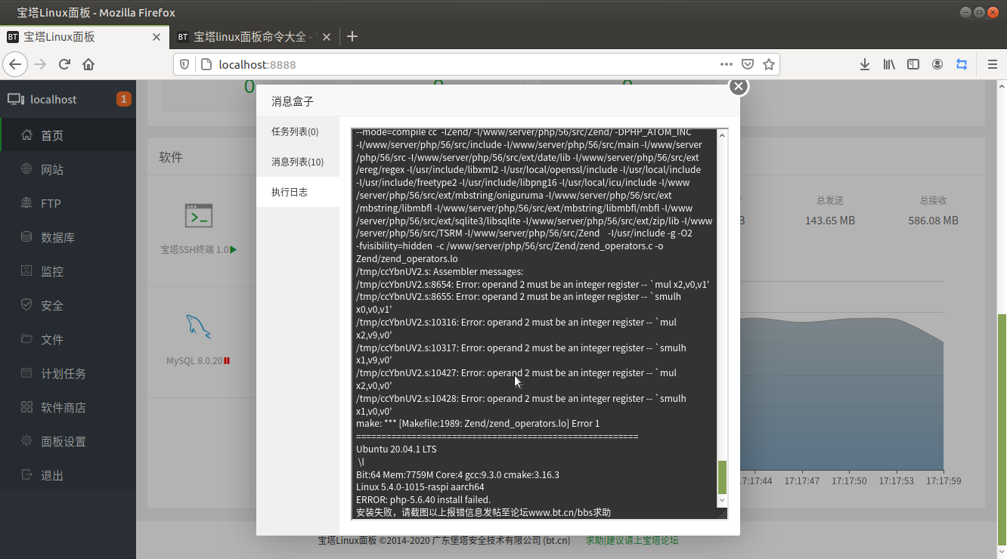Click 退出 to log out

(x=68, y=475)
